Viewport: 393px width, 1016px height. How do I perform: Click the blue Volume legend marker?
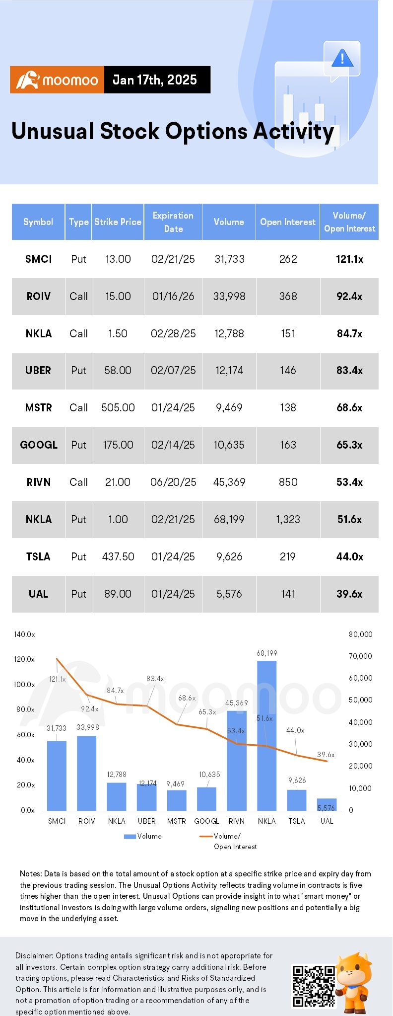(130, 837)
